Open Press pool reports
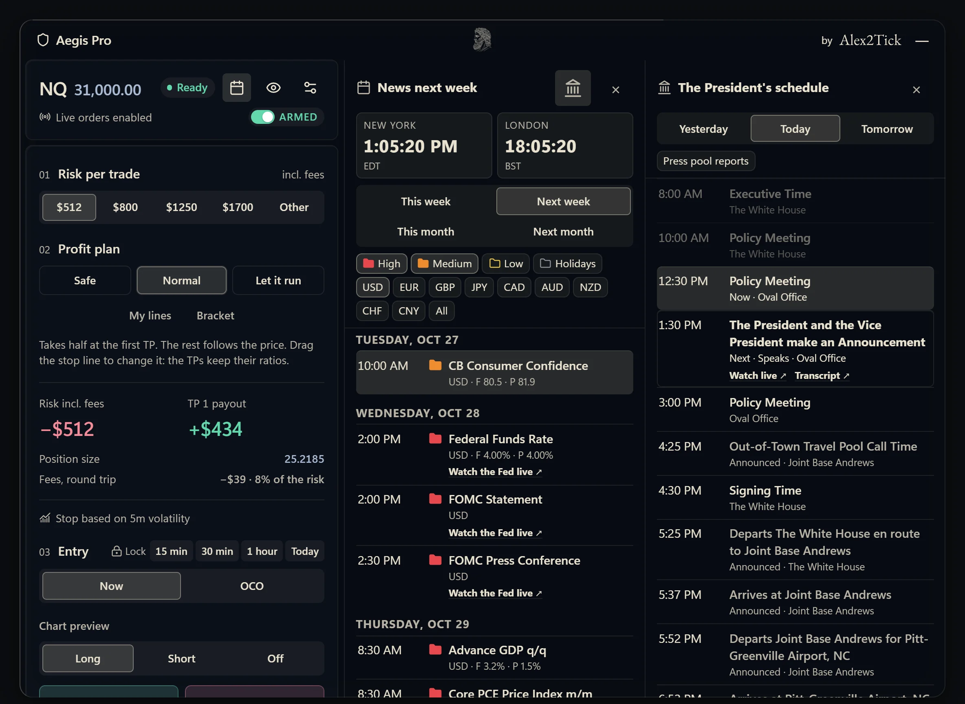The height and width of the screenshot is (704, 965). tap(705, 161)
